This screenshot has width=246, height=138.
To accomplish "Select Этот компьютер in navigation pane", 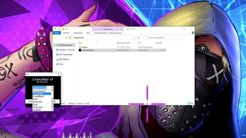I will pyautogui.click(x=65, y=54).
